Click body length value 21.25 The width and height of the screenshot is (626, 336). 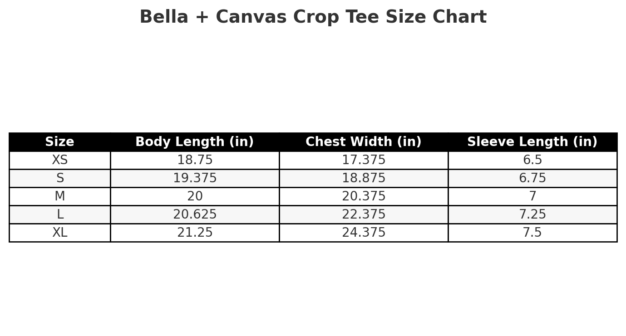click(x=195, y=233)
